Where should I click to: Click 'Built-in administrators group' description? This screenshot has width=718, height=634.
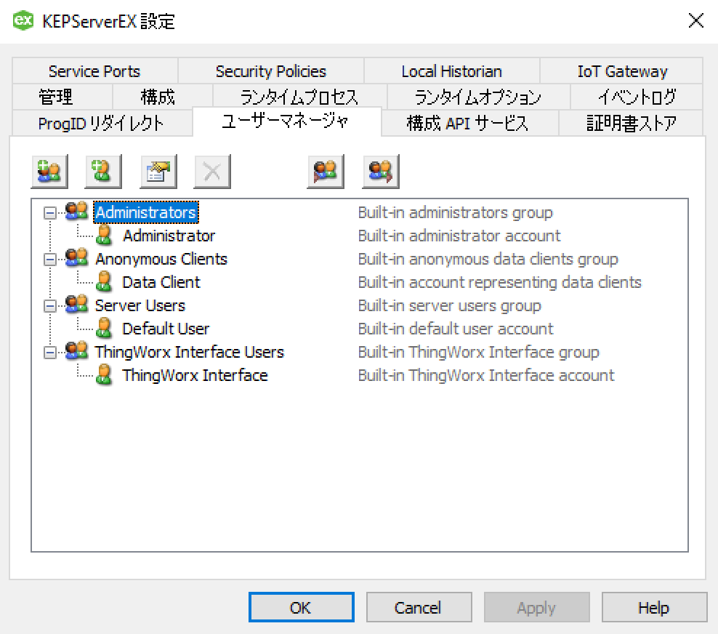[x=455, y=212]
